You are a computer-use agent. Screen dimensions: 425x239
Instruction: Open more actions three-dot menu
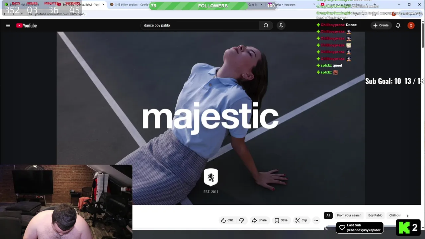click(316, 220)
